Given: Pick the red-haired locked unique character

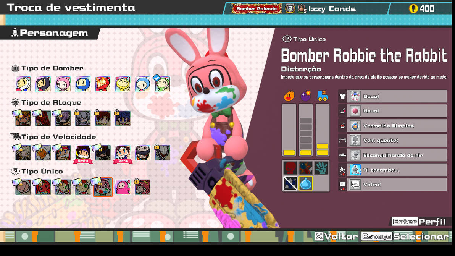Looking at the screenshot, I should [142, 186].
